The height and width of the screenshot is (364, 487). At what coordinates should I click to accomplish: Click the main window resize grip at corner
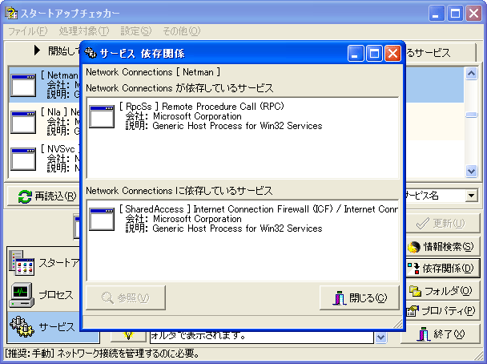pos(479,356)
